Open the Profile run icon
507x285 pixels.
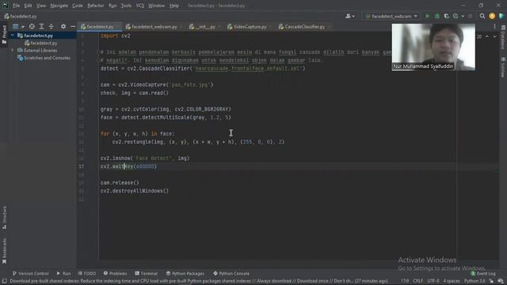tap(456, 16)
